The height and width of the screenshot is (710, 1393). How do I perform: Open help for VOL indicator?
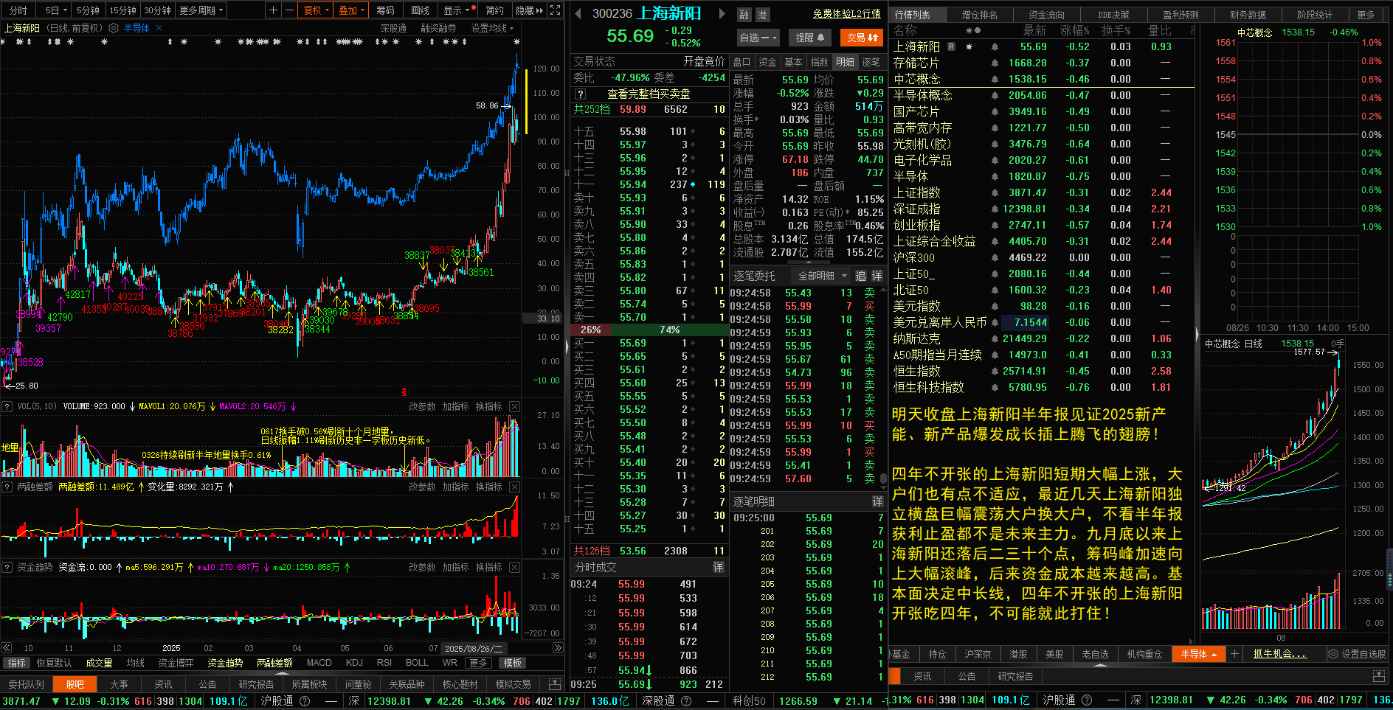coord(7,406)
